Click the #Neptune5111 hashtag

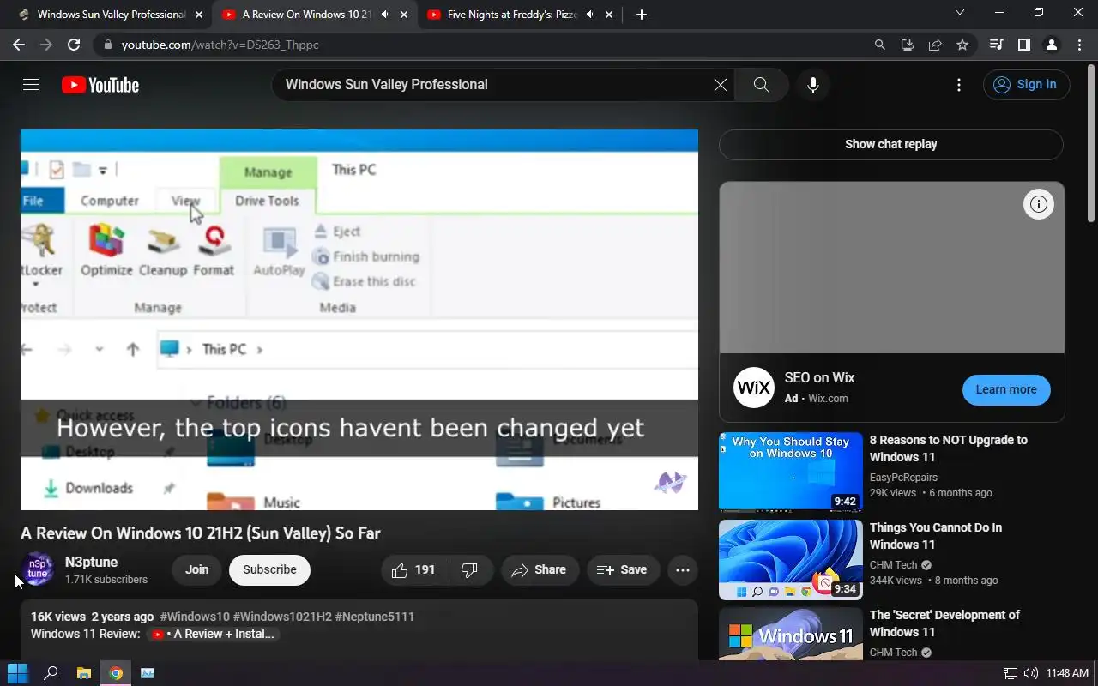pos(375,617)
